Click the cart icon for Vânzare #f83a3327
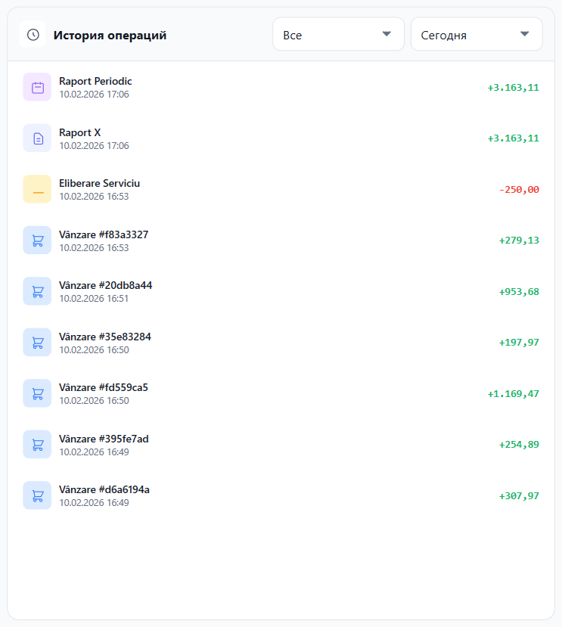562x627 pixels. [37, 241]
